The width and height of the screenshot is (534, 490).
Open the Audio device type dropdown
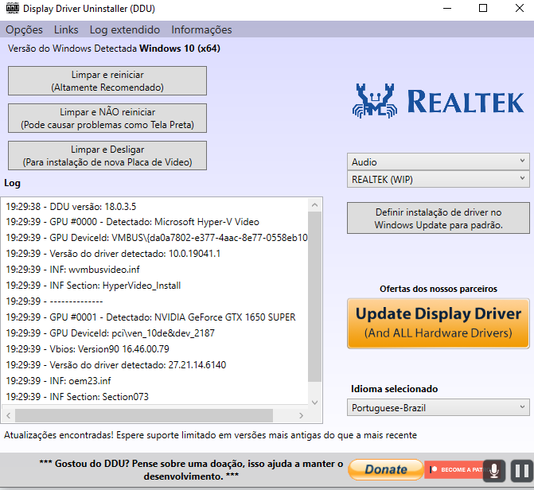point(439,161)
